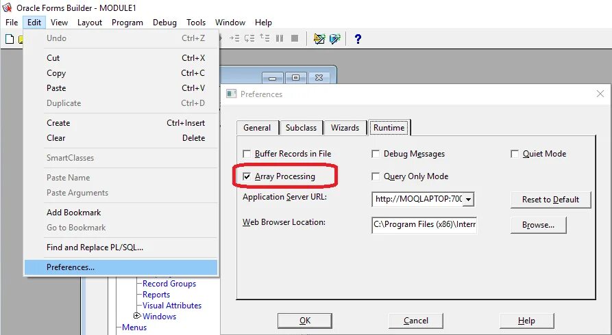Viewport: 612px width, 335px height.
Task: Click the Step Out debug icon
Action: point(265,38)
